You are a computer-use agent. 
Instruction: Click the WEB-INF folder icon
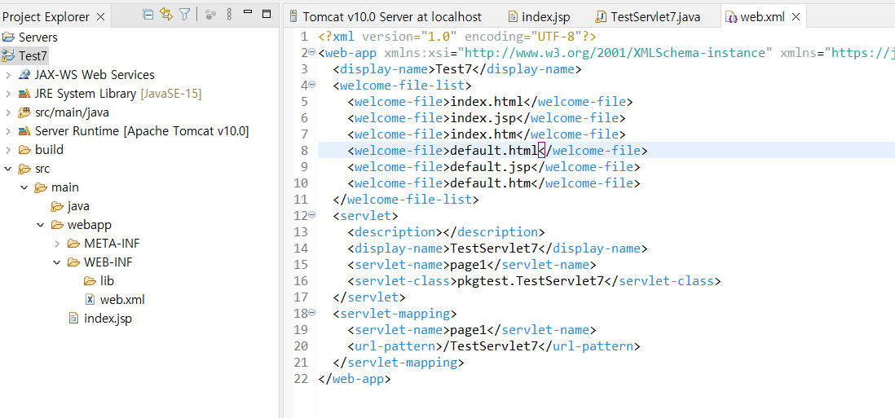(x=73, y=262)
